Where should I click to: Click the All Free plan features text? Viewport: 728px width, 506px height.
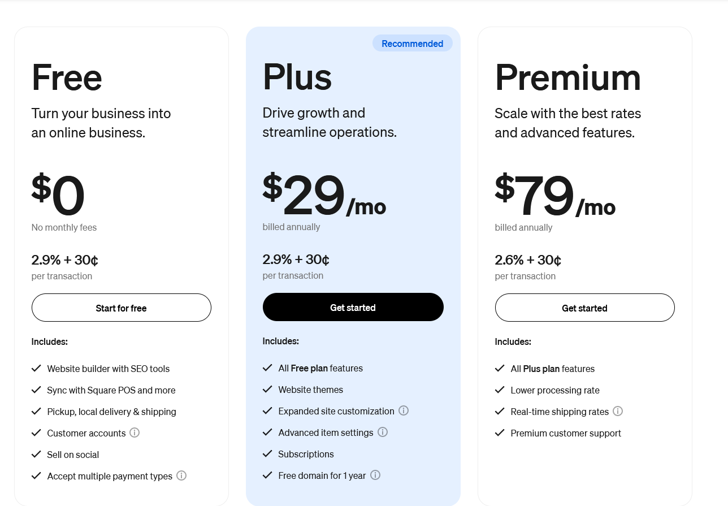tap(320, 368)
